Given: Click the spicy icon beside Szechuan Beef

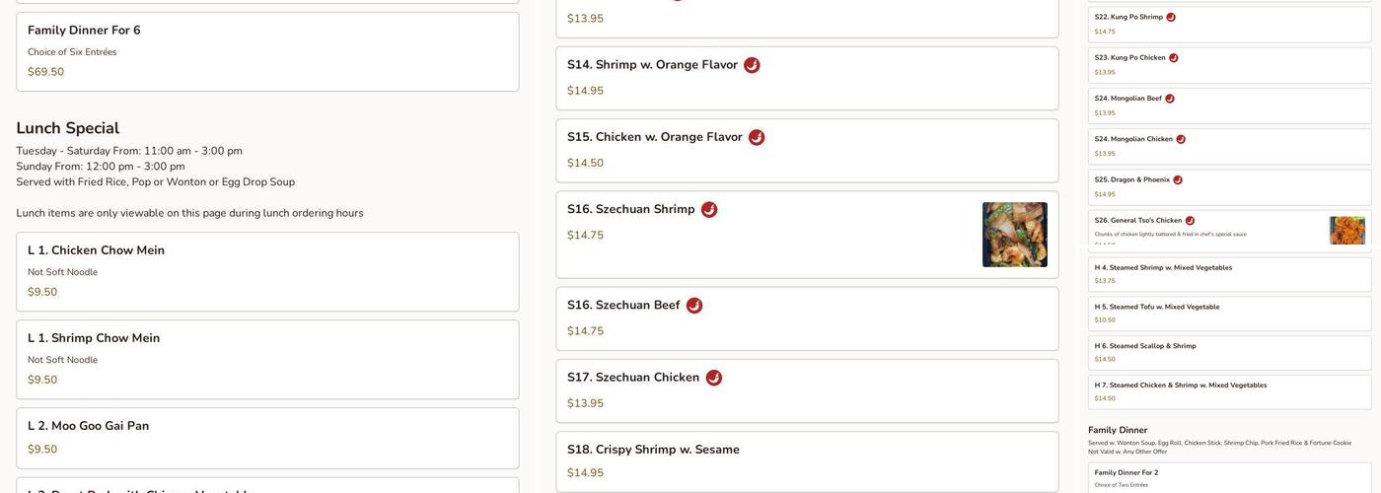Looking at the screenshot, I should 694,306.
